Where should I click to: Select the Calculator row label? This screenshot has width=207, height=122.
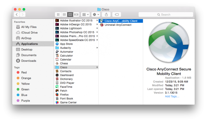click(66, 56)
